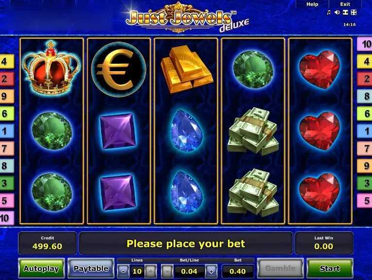Click the Euro coin symbol
Viewport: 372px width, 280px height.
pyautogui.click(x=119, y=69)
